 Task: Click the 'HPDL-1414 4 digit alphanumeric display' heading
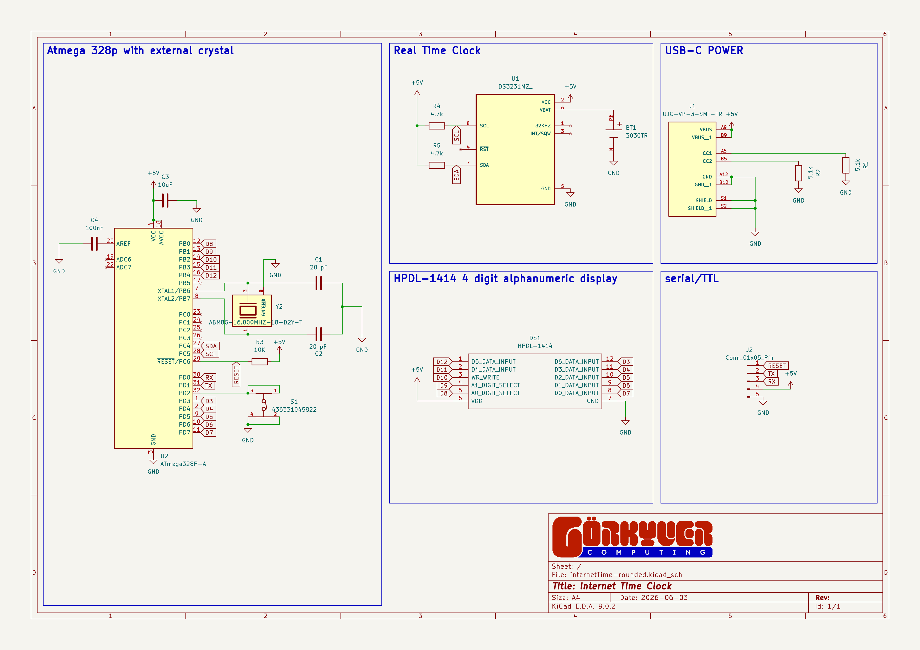point(505,279)
